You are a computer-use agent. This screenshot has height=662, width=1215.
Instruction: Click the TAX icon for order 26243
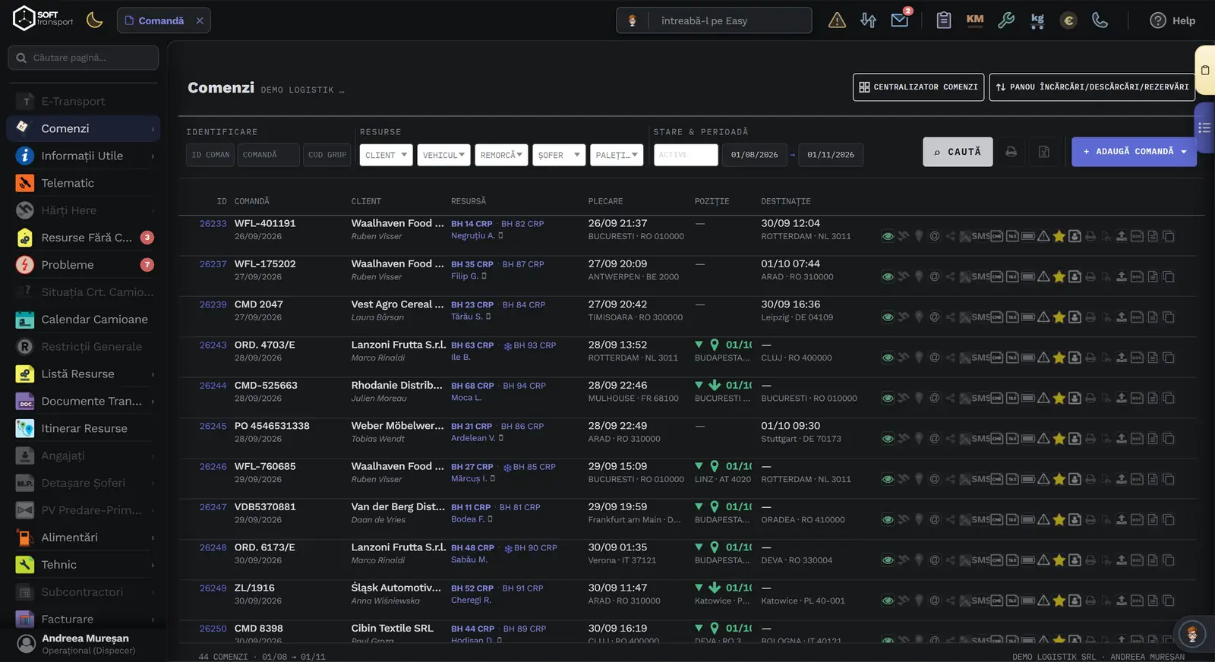point(1012,358)
